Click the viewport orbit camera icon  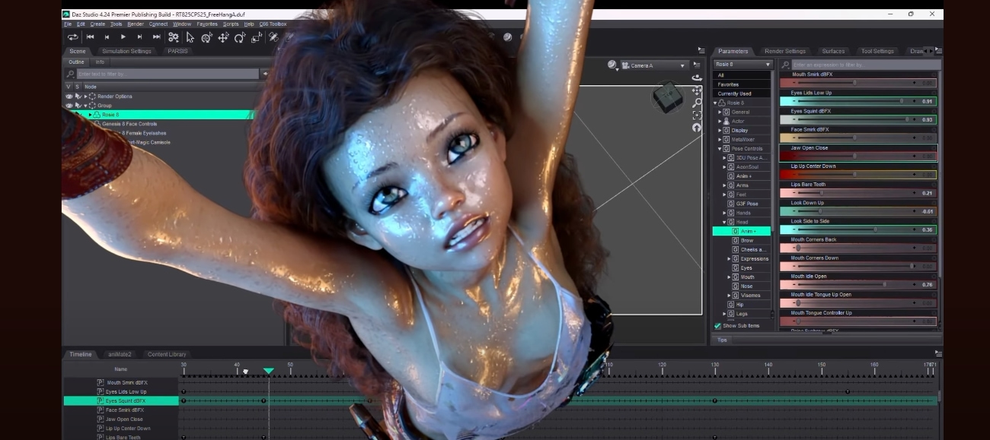pyautogui.click(x=696, y=78)
